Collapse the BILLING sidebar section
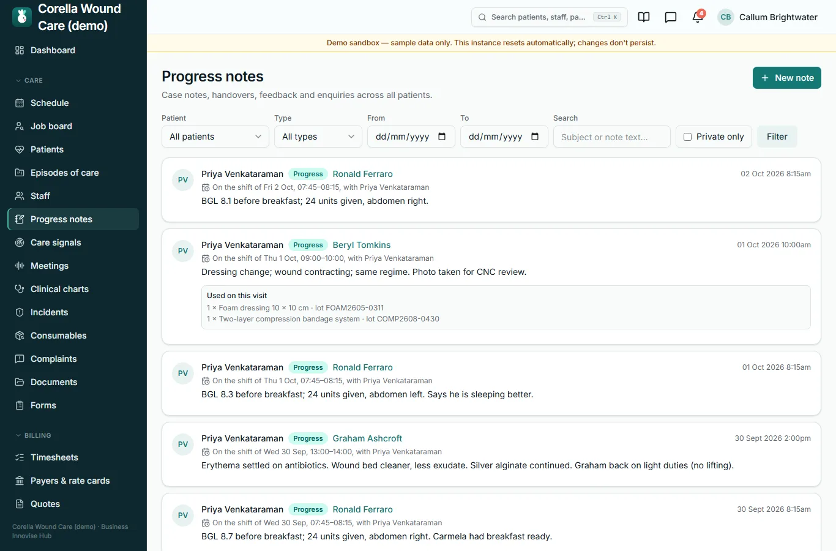This screenshot has height=551, width=836. pyautogui.click(x=34, y=435)
